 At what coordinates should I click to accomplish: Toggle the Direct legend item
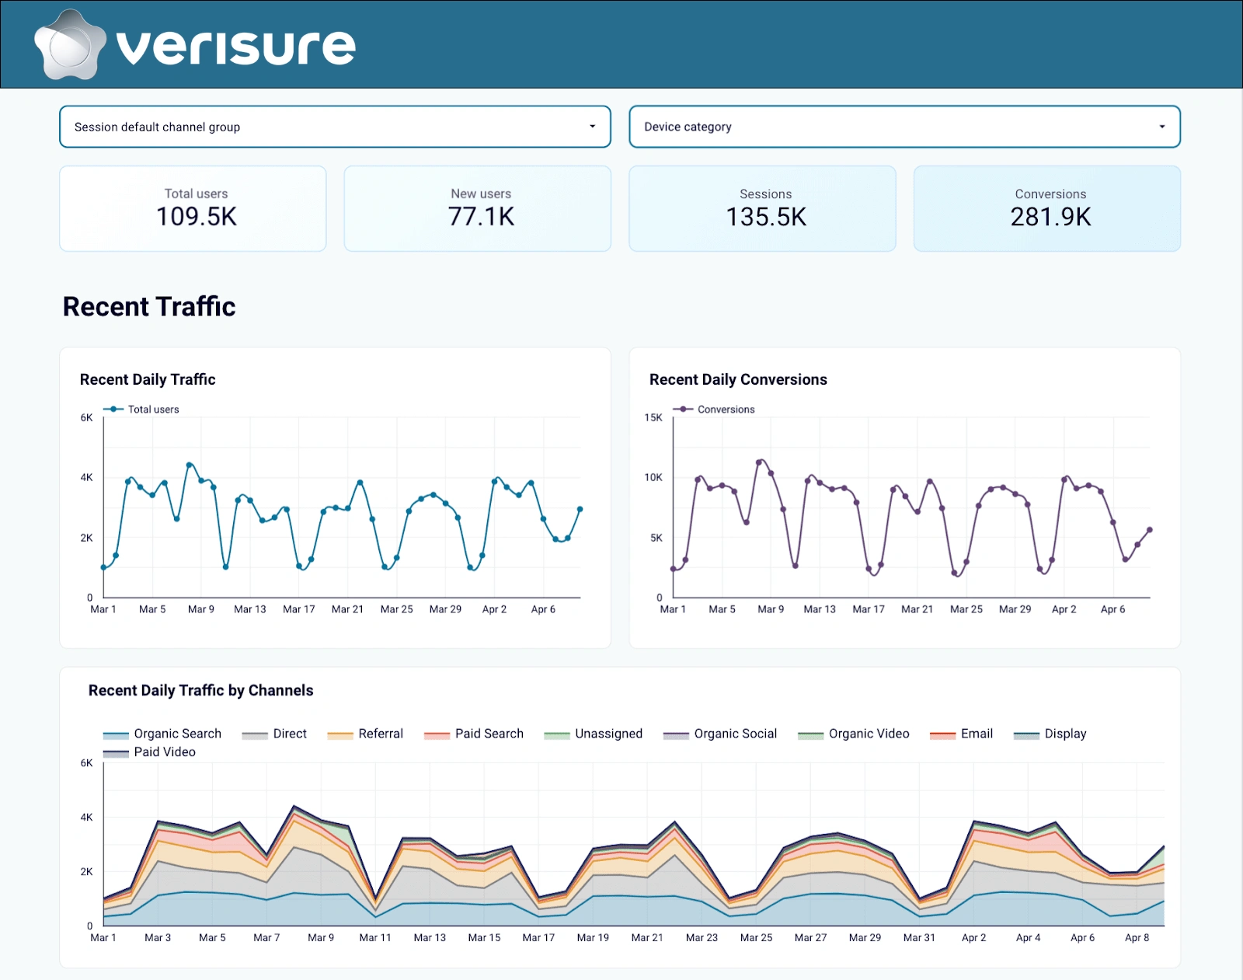[x=274, y=734]
